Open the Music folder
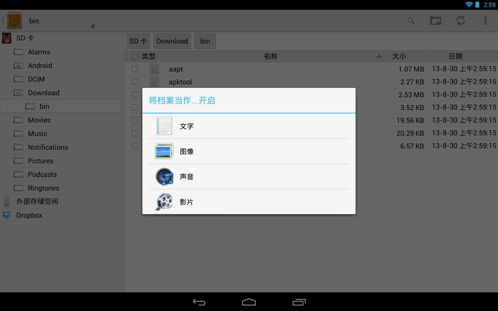 click(x=62, y=133)
